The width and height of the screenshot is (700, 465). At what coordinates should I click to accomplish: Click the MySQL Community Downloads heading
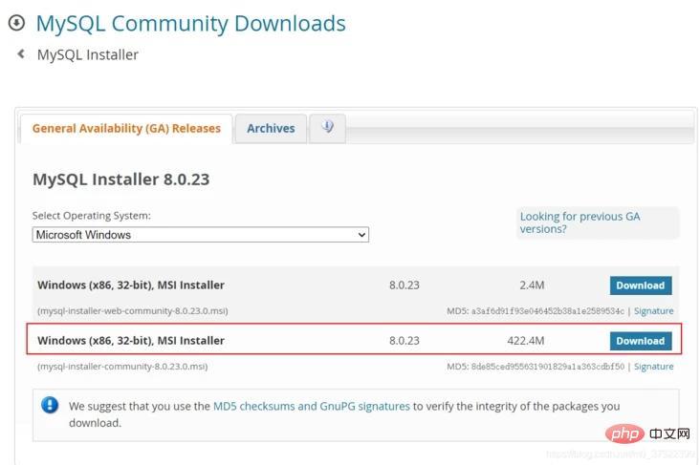click(190, 23)
